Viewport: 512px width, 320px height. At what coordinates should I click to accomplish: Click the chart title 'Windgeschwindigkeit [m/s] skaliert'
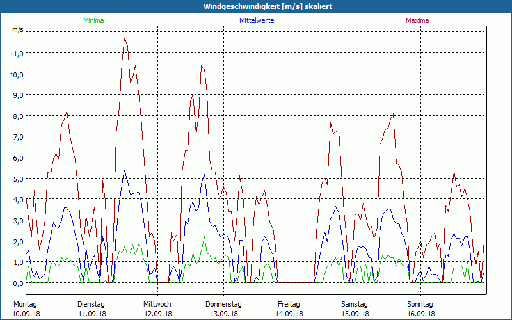tap(268, 6)
